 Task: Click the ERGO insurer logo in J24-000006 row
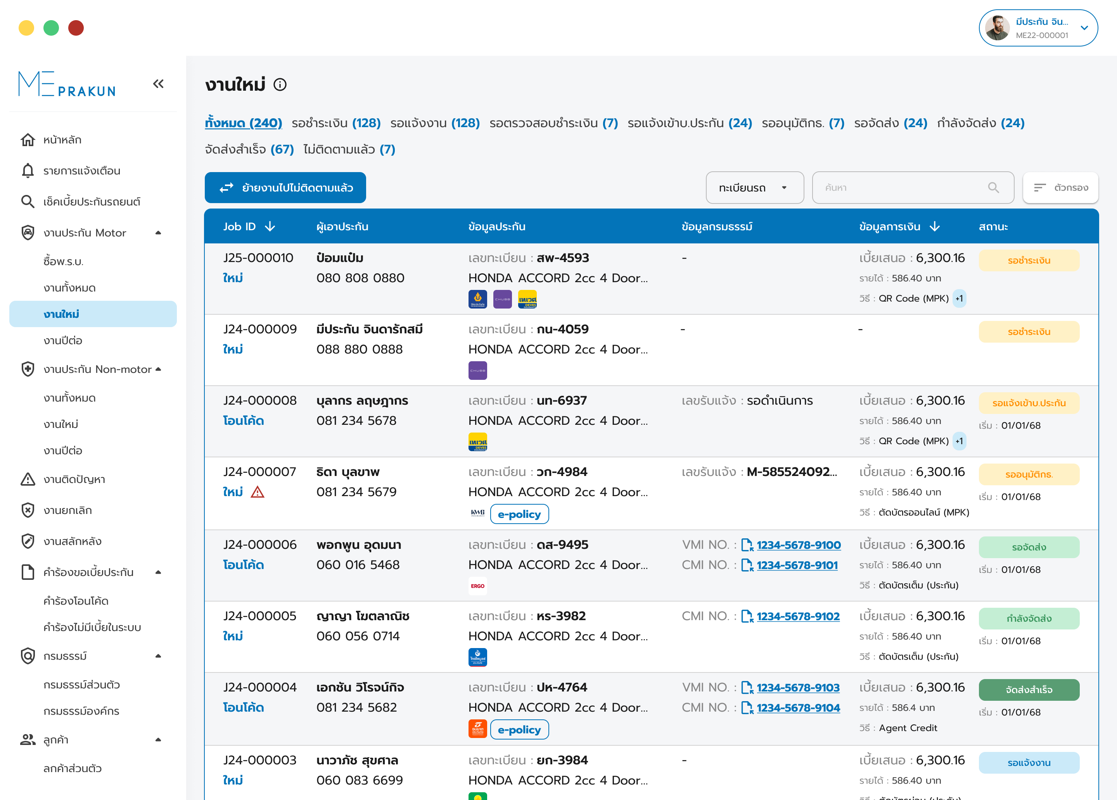coord(477,586)
